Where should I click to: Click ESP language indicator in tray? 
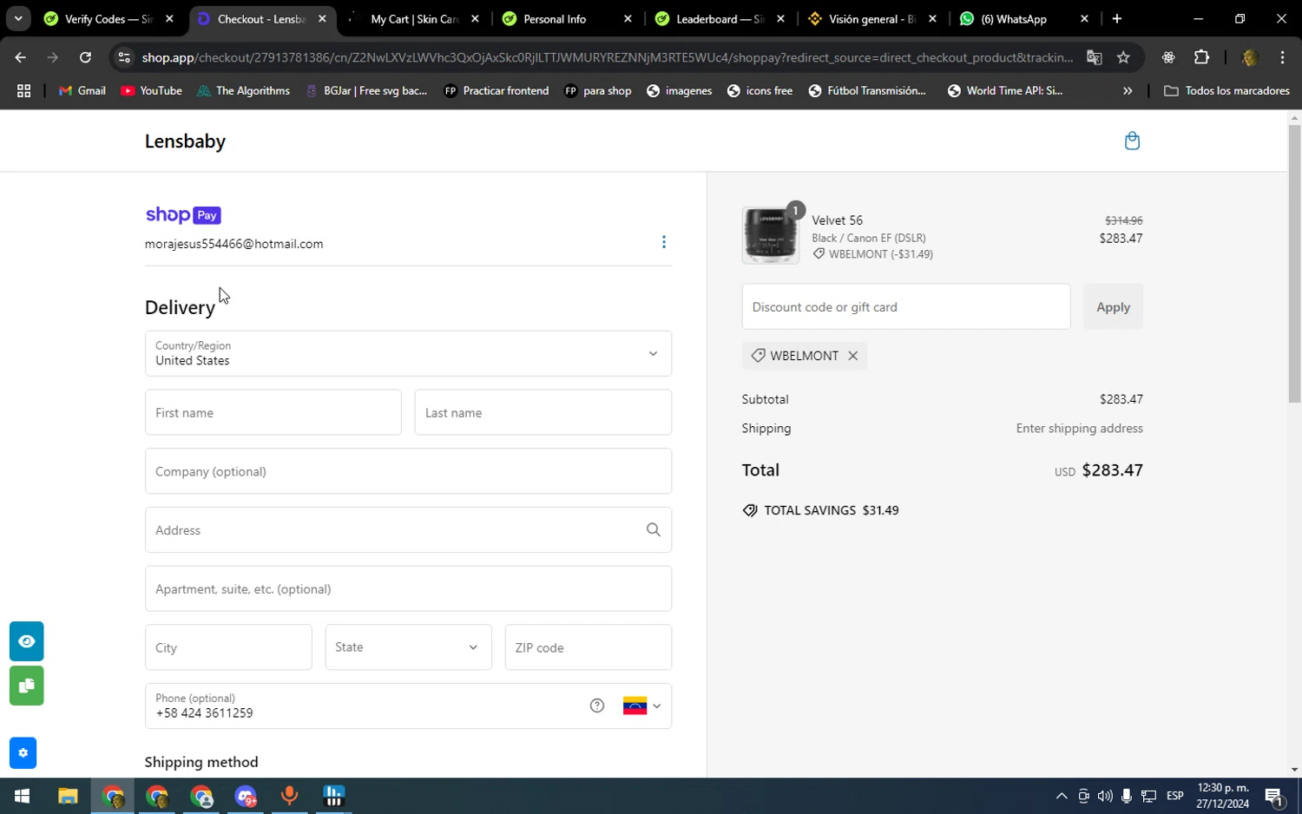[1175, 796]
